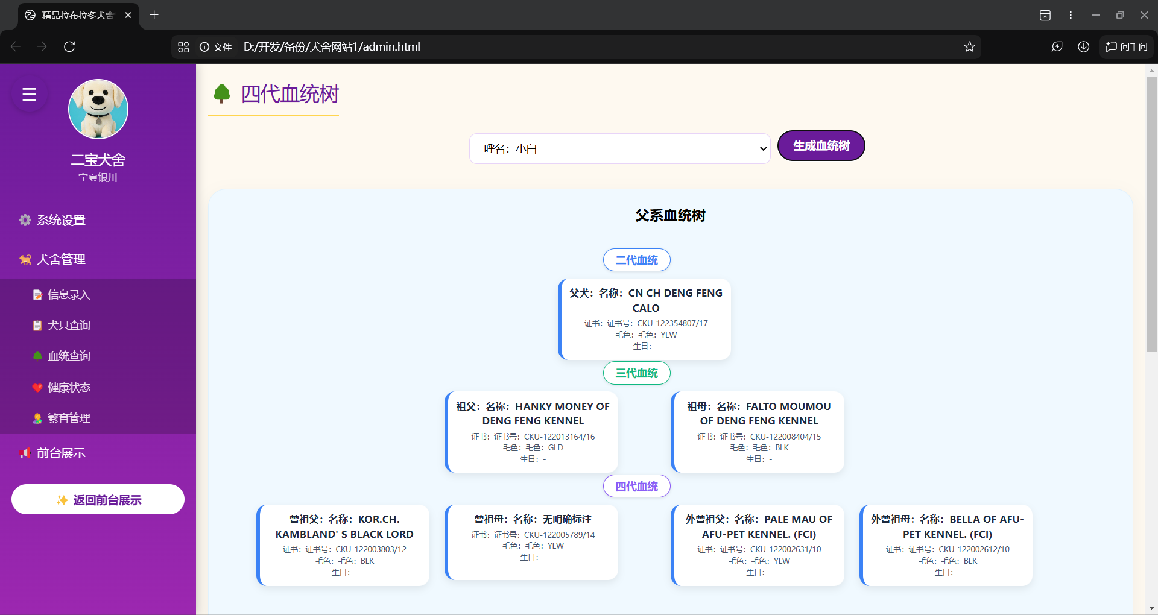The image size is (1158, 615).
Task: Reload the page with refresh icon
Action: pos(69,47)
